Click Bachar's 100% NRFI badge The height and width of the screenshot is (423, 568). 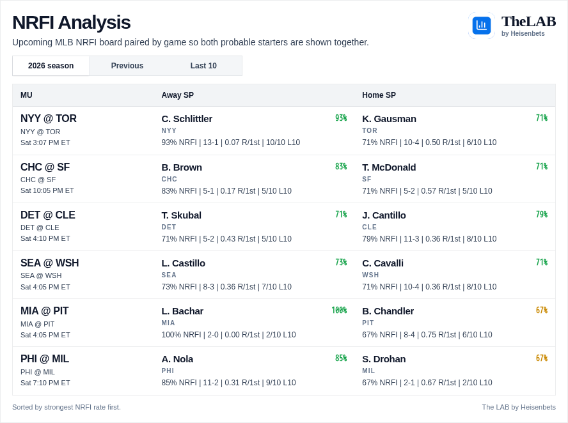coord(339,311)
